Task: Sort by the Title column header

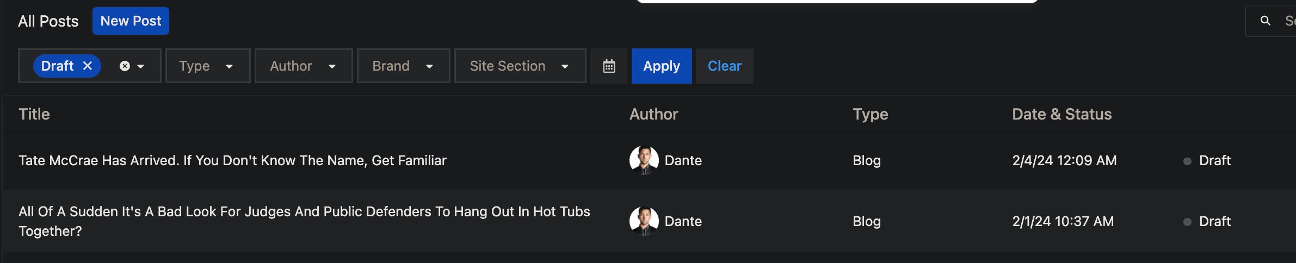Action: (x=34, y=114)
